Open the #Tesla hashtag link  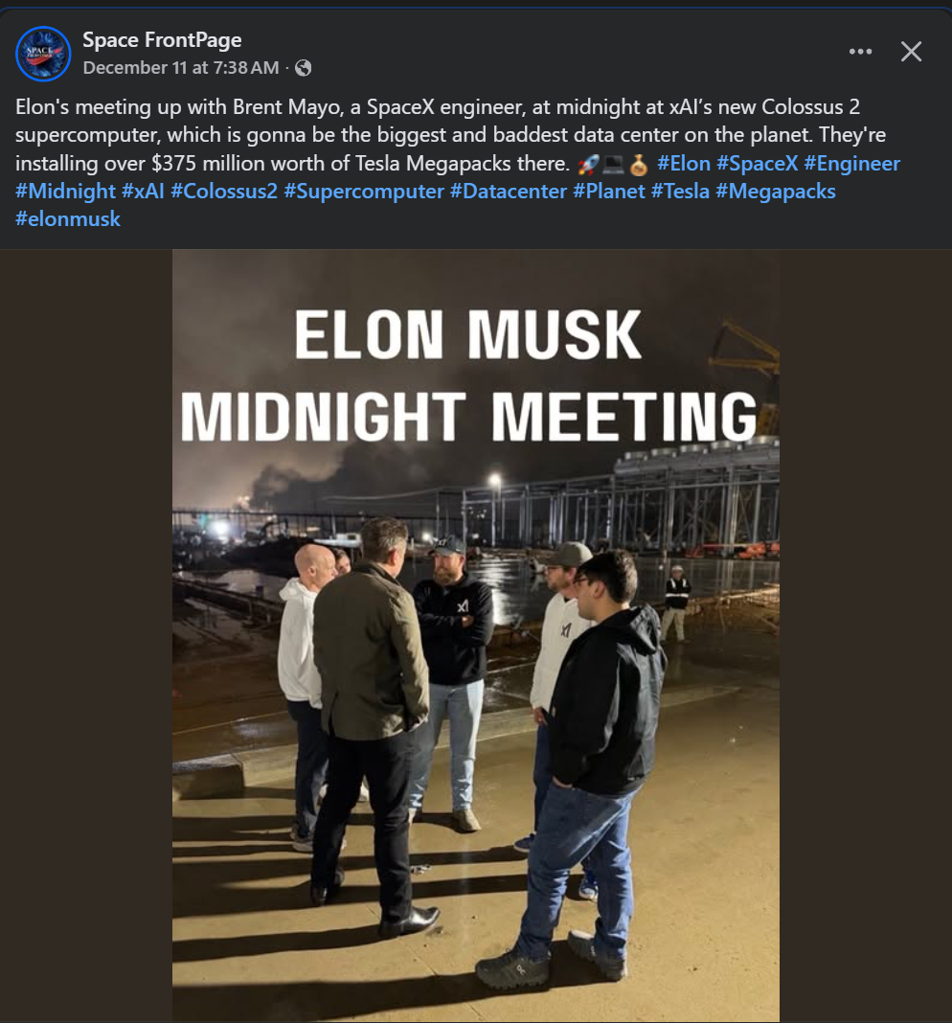point(680,192)
